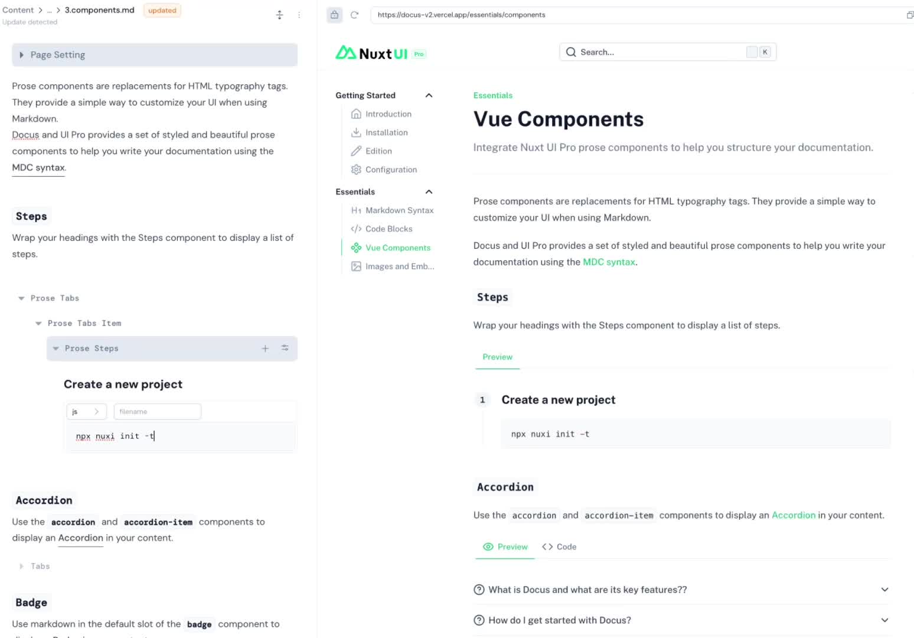This screenshot has width=914, height=638.
Task: Click the editor split/collapse icon in header
Action: [280, 15]
